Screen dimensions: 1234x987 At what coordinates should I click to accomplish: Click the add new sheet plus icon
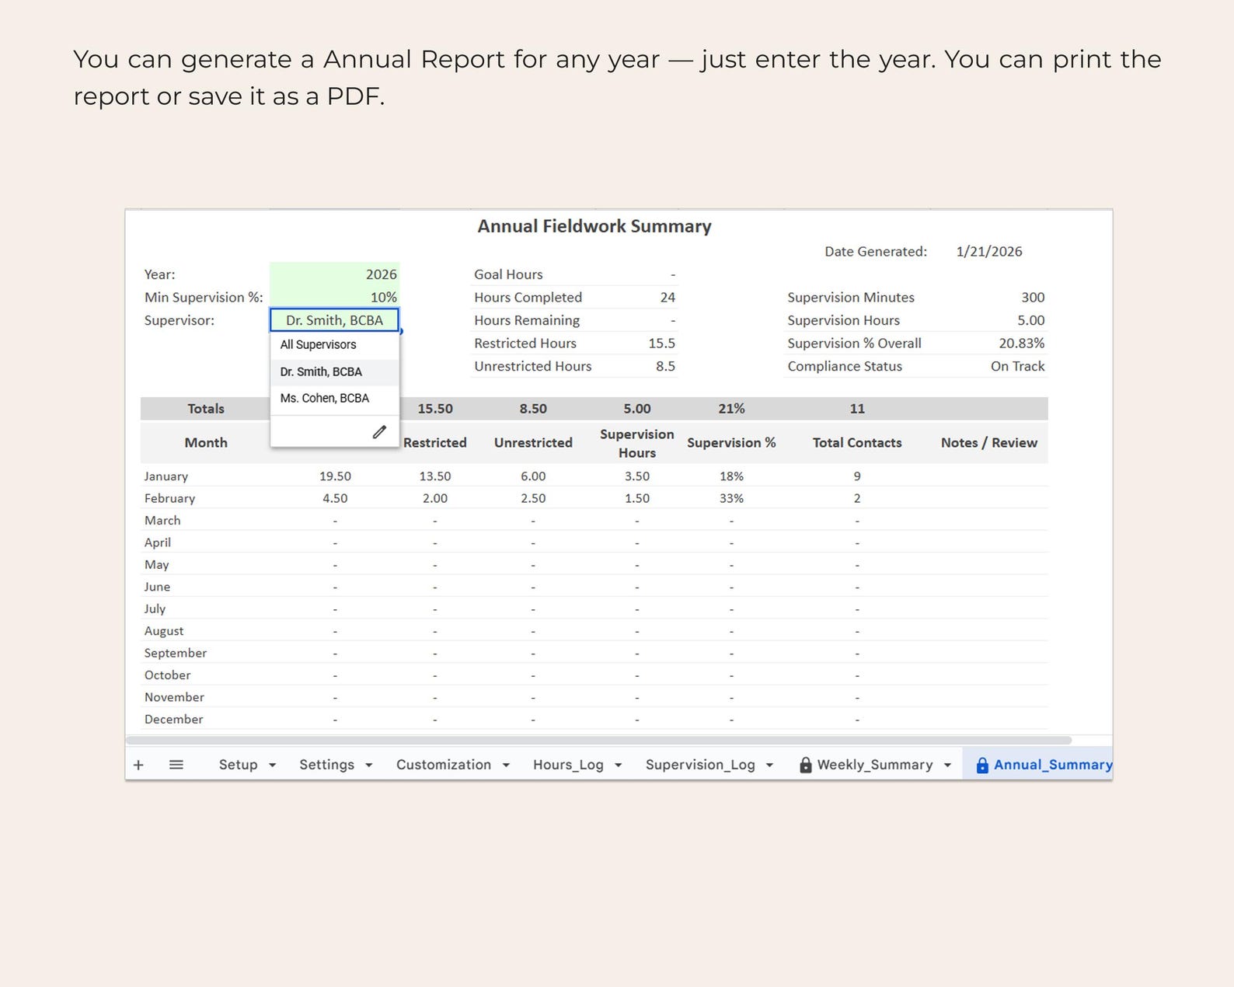(x=138, y=765)
